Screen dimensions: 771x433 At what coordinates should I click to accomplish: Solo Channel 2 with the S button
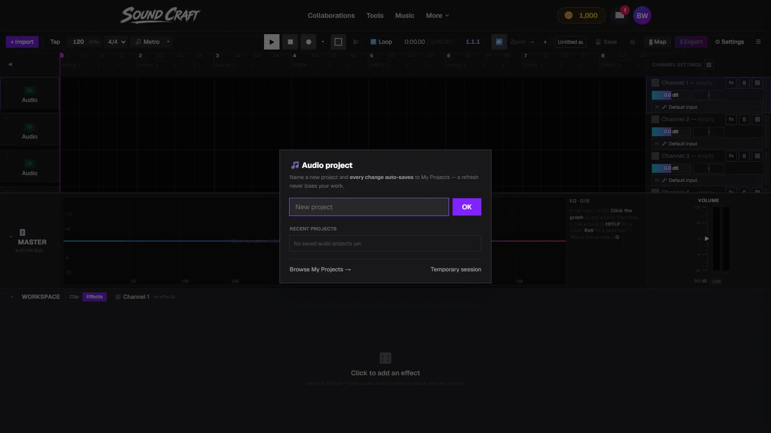(x=744, y=119)
